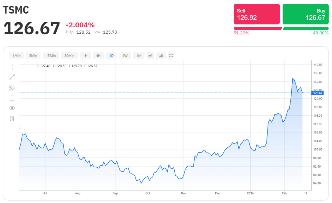Open the indicators chart icon
This screenshot has width=332, height=203.
(x=161, y=55)
